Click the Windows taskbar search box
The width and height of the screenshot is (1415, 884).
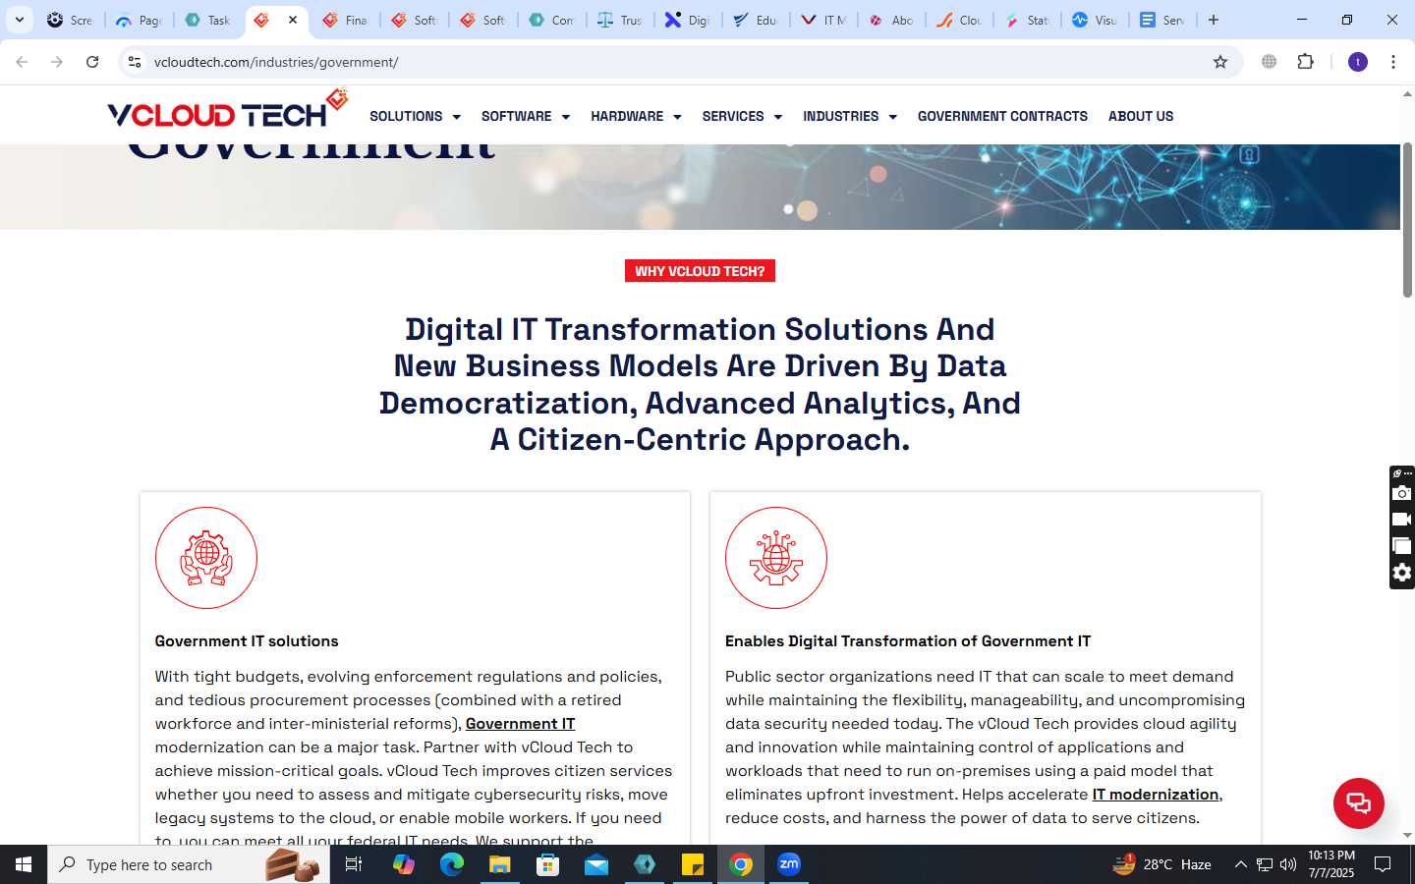click(189, 864)
